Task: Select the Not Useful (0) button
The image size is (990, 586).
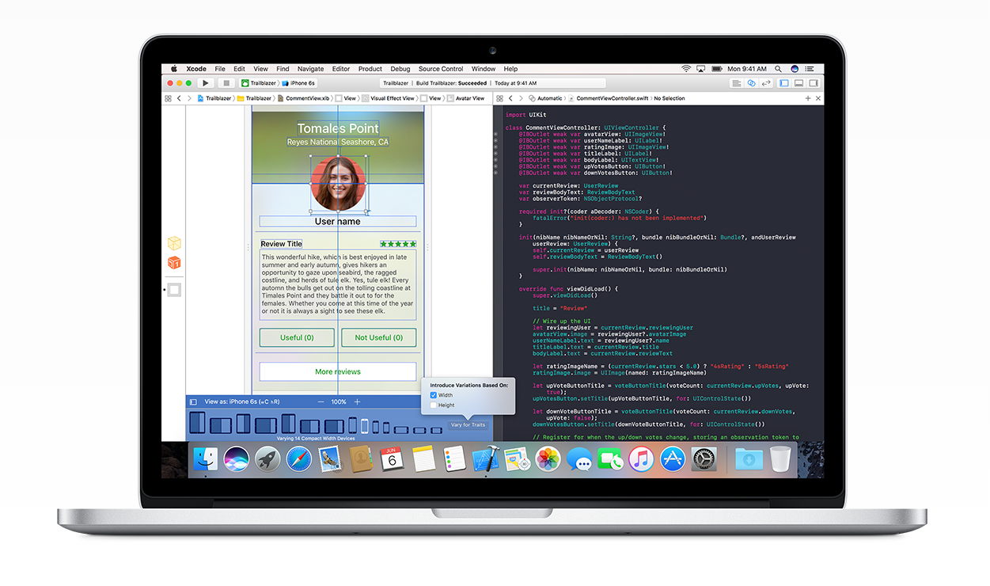Action: coord(379,337)
